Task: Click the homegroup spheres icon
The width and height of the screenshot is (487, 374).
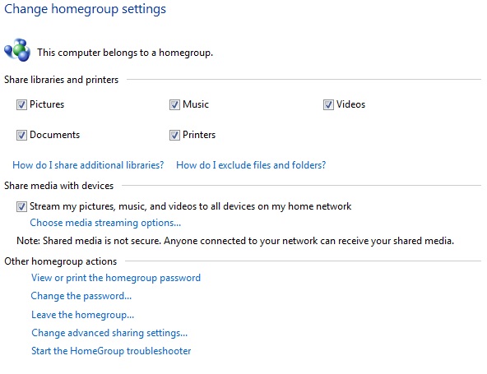Action: point(17,50)
